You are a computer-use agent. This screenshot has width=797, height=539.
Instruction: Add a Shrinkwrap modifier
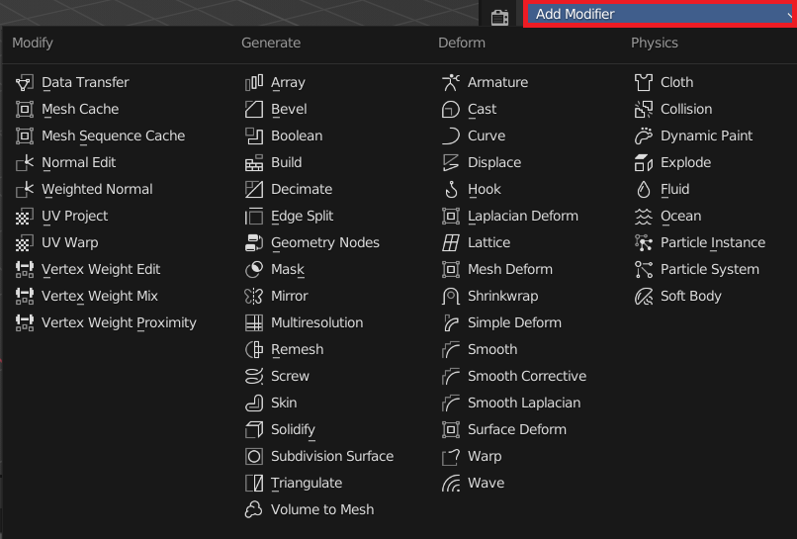(502, 297)
